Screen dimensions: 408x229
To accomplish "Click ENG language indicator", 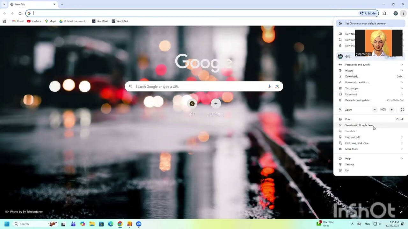I will [x=367, y=224].
